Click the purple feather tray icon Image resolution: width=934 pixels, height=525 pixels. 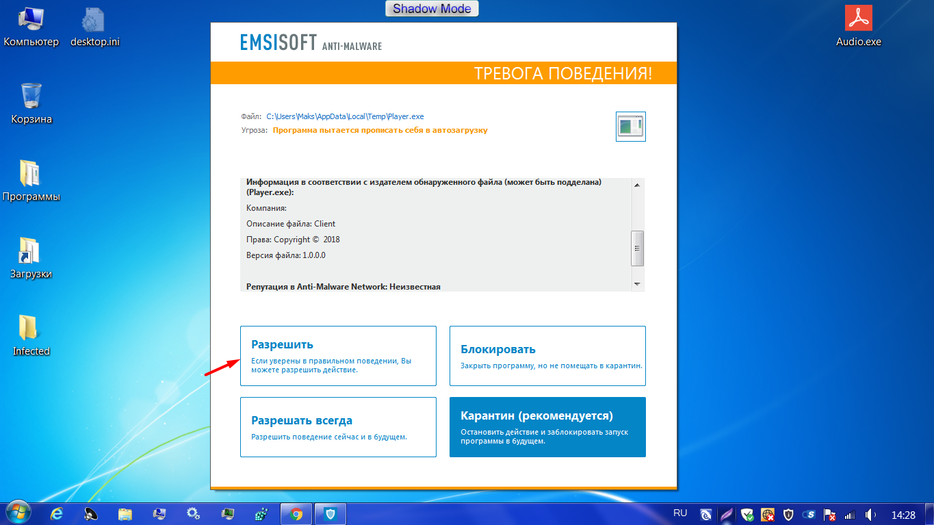pyautogui.click(x=727, y=514)
